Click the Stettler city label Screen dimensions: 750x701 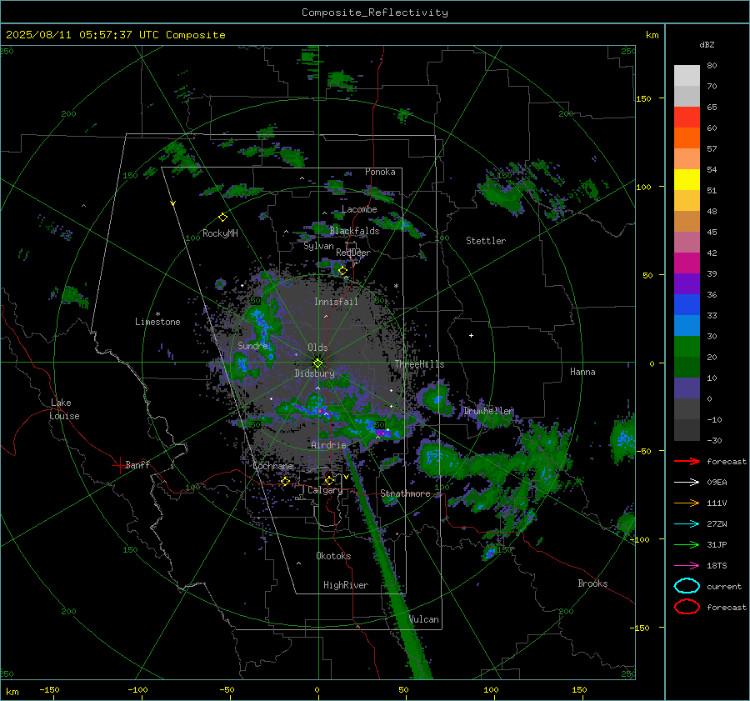[x=486, y=241]
